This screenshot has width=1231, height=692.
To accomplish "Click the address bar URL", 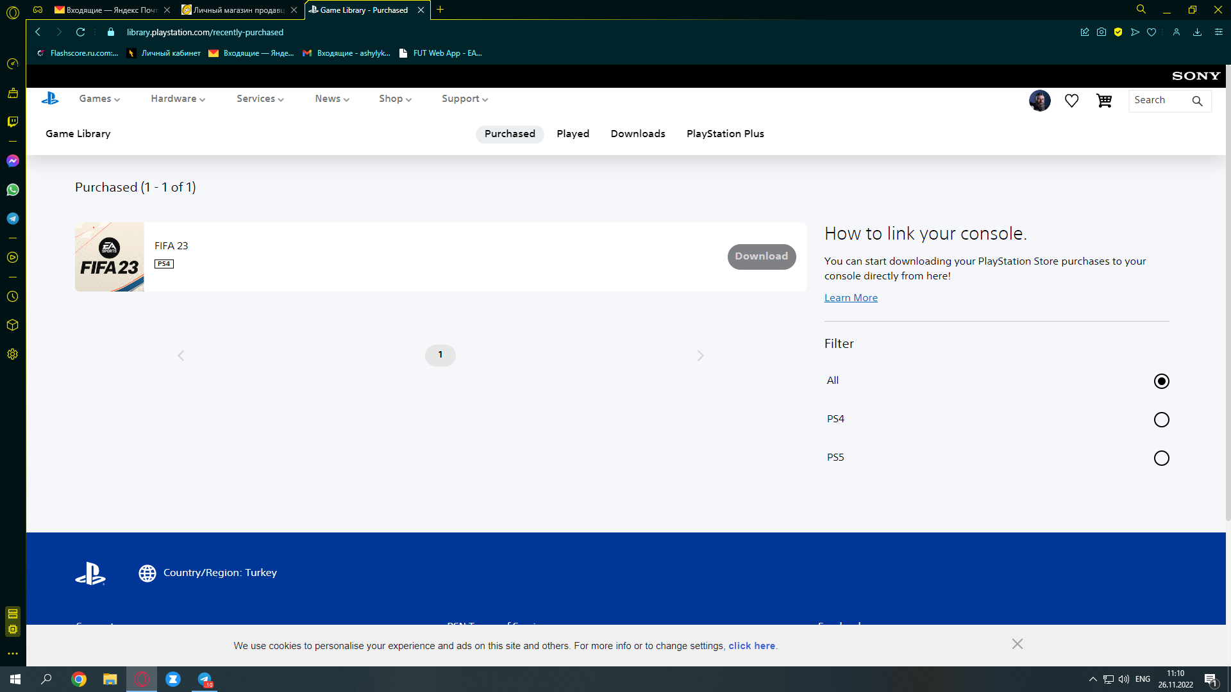I will coord(205,32).
